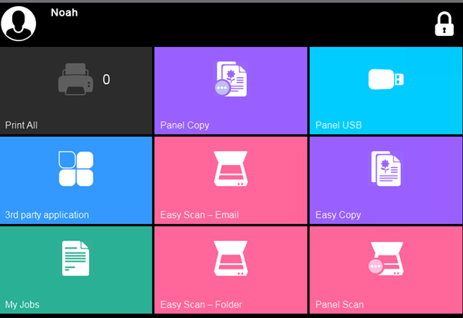The image size is (463, 318).
Task: Select the USB drive icon
Action: tap(386, 79)
